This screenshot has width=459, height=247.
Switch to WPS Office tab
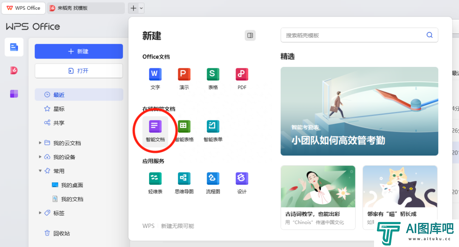tap(23, 8)
